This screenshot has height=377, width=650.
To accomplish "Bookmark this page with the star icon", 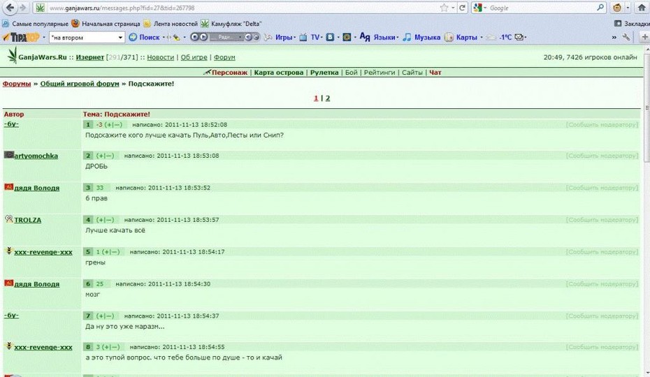I will tap(444, 8).
